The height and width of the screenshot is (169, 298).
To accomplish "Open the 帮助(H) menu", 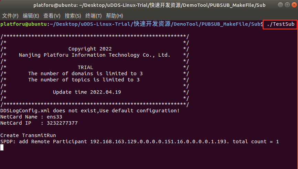I will (x=114, y=16).
